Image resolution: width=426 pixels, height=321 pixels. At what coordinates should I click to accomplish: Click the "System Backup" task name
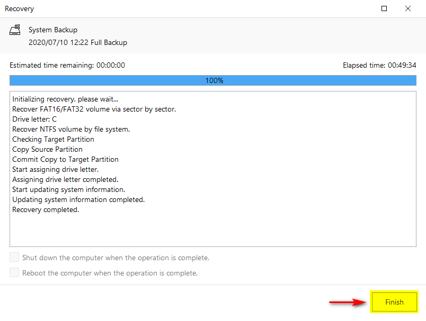(x=53, y=30)
